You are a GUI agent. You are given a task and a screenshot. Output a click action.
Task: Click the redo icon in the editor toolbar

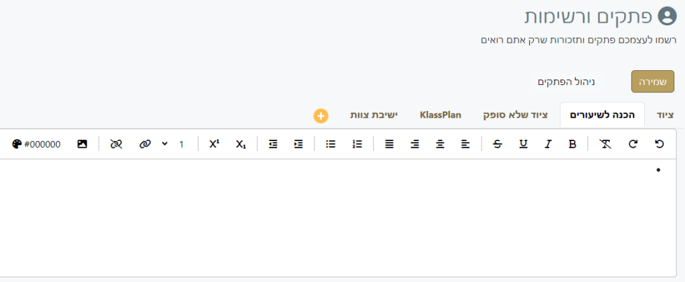(x=633, y=144)
